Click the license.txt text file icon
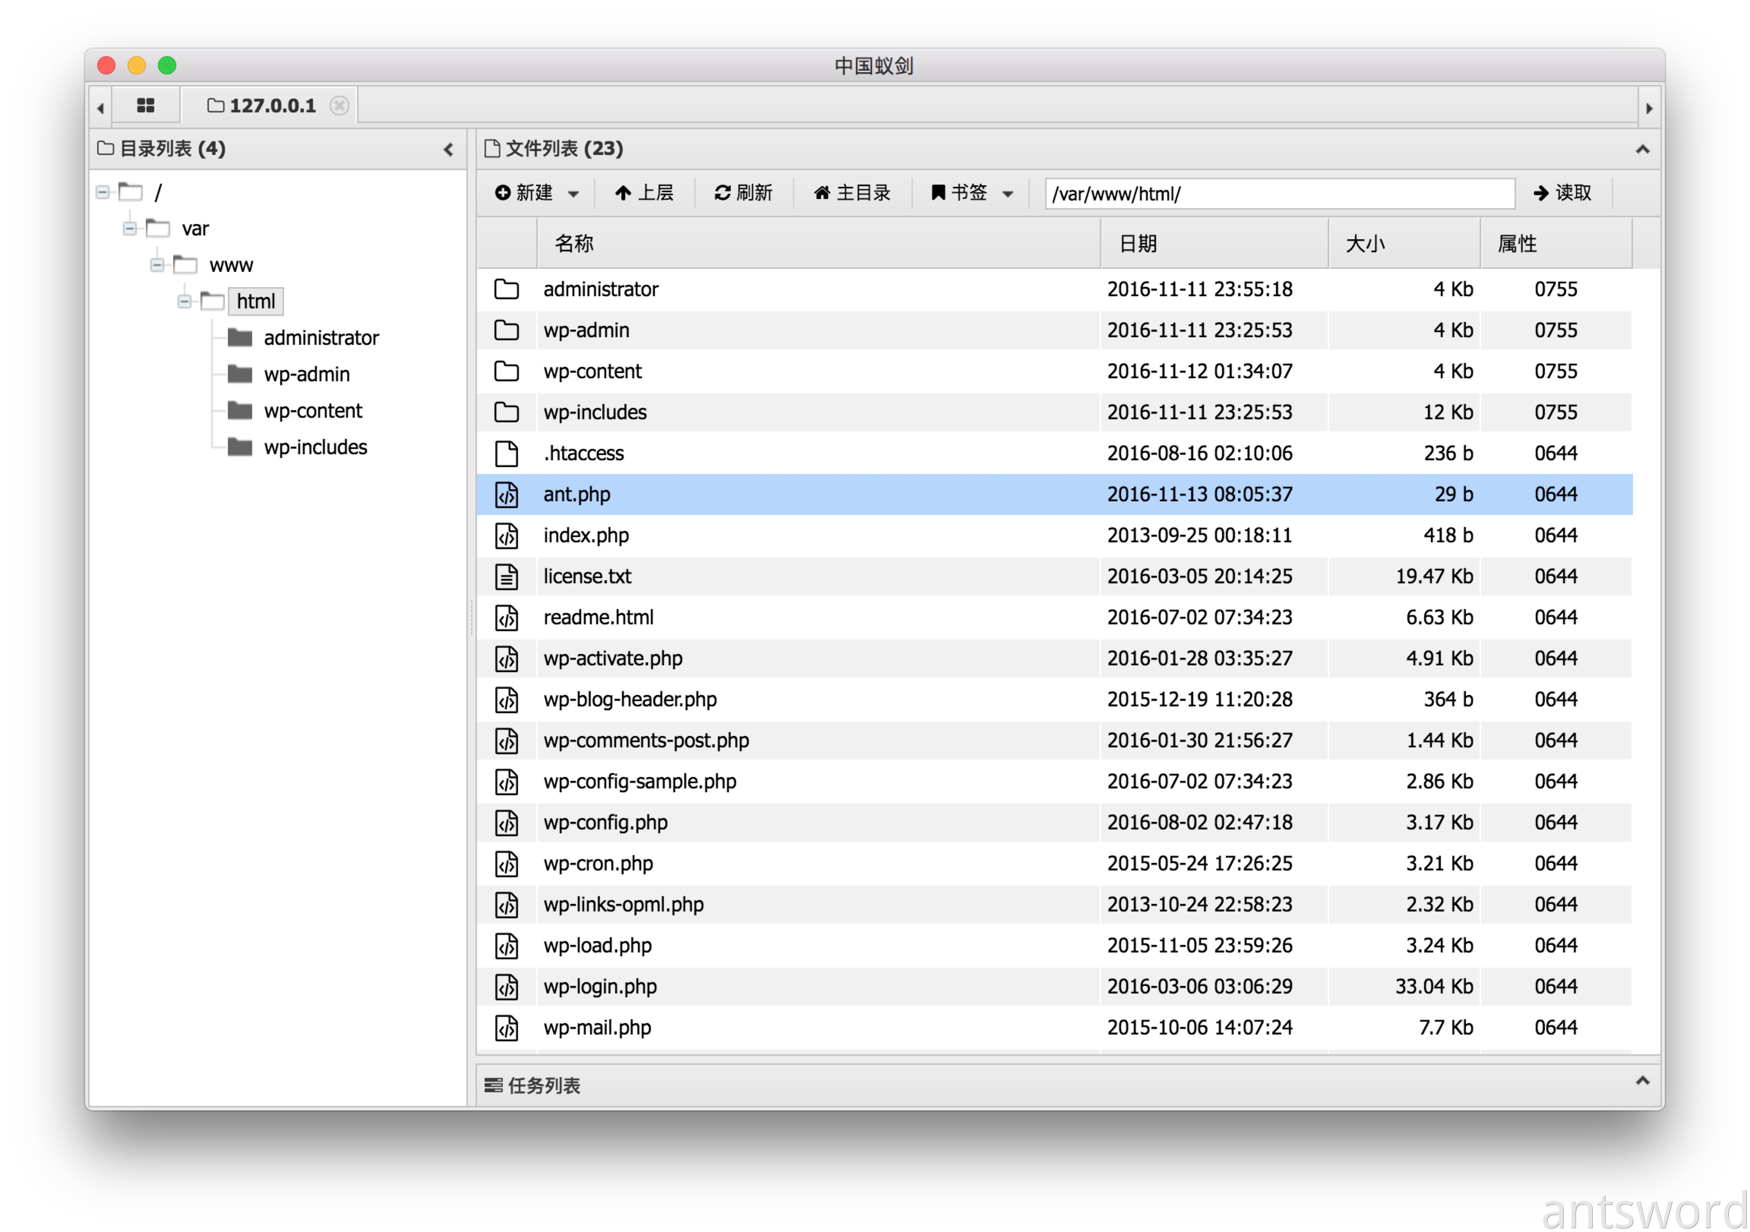1750x1232 pixels. [506, 577]
